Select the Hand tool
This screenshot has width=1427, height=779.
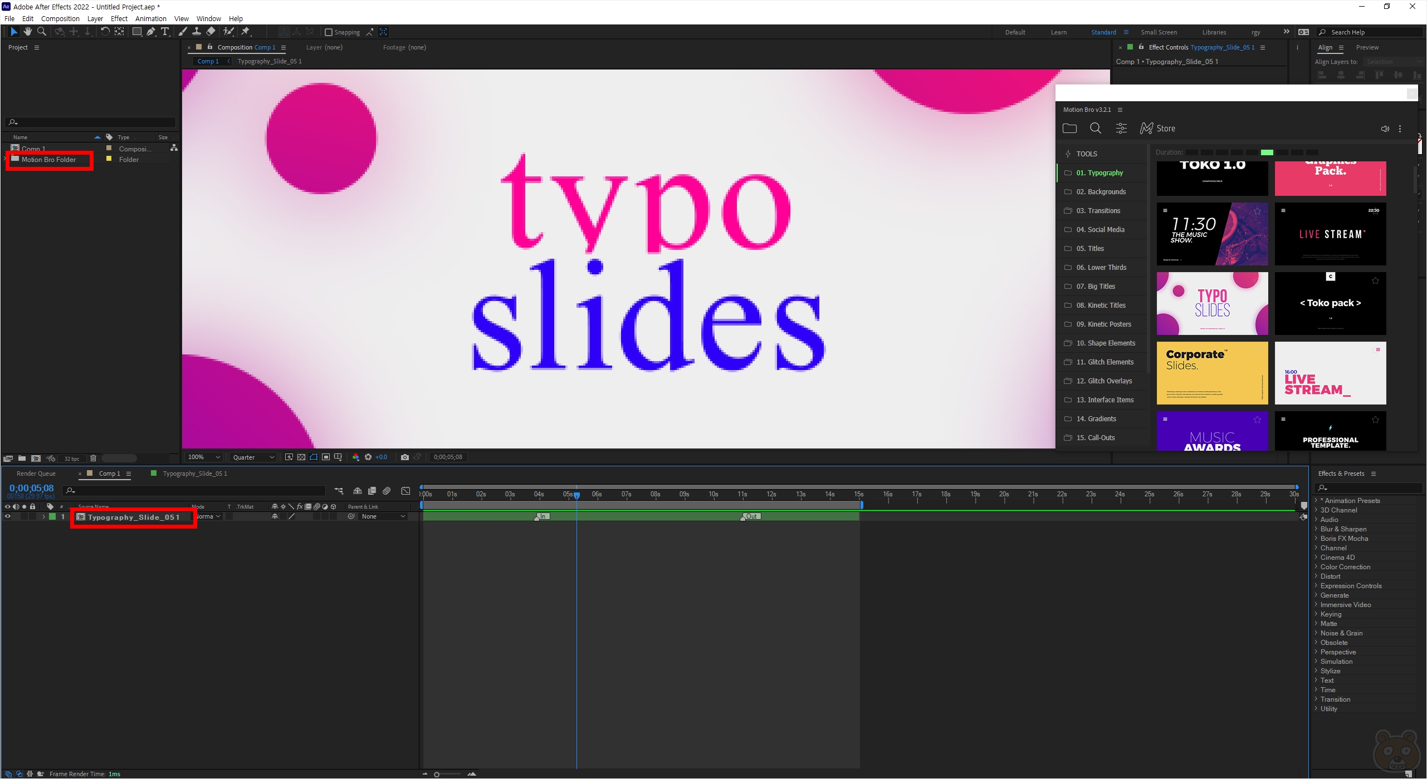[x=27, y=32]
